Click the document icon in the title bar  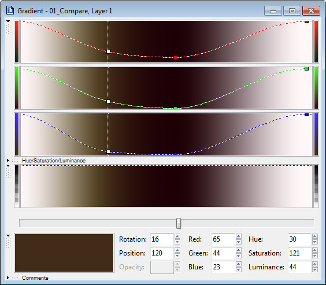click(10, 10)
